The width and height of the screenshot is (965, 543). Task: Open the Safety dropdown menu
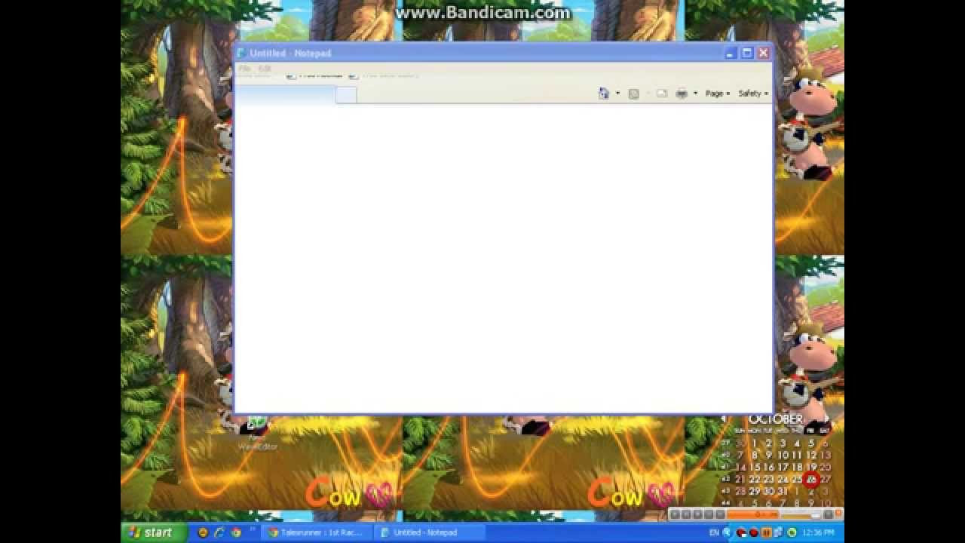(753, 94)
